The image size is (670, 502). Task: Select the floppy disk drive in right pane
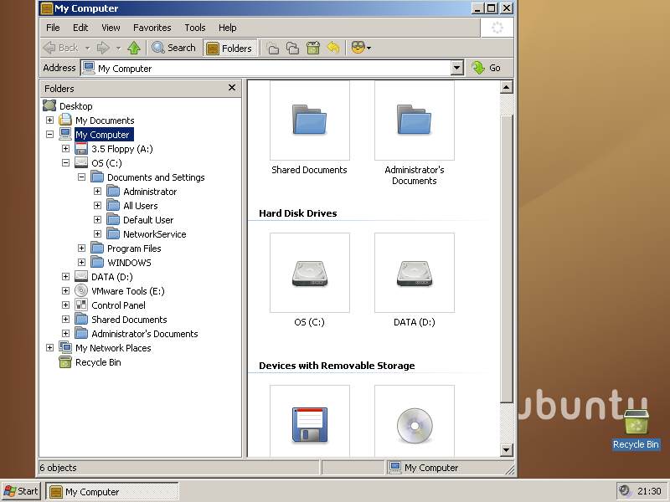(310, 425)
